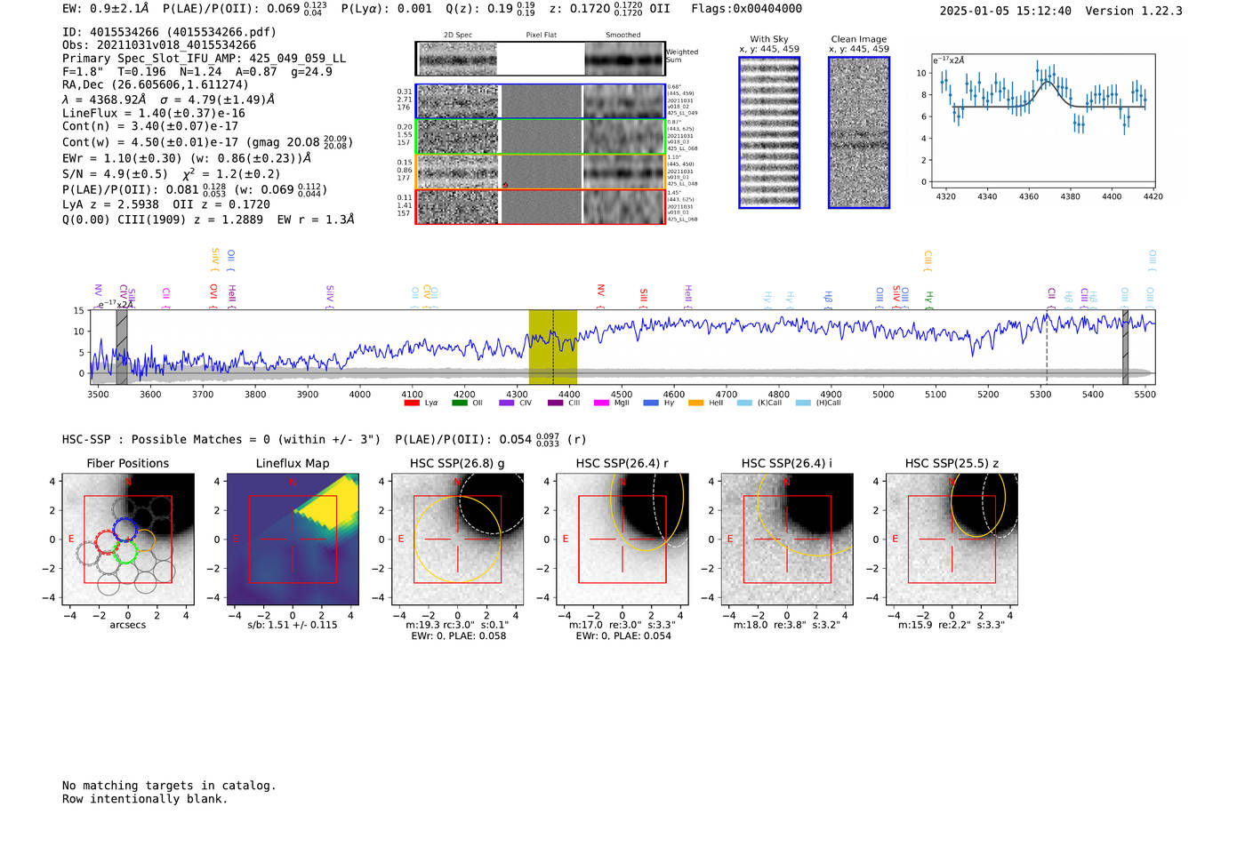Open the HSC SSP(26.4) i image
1245x847 pixels.
coord(787,539)
